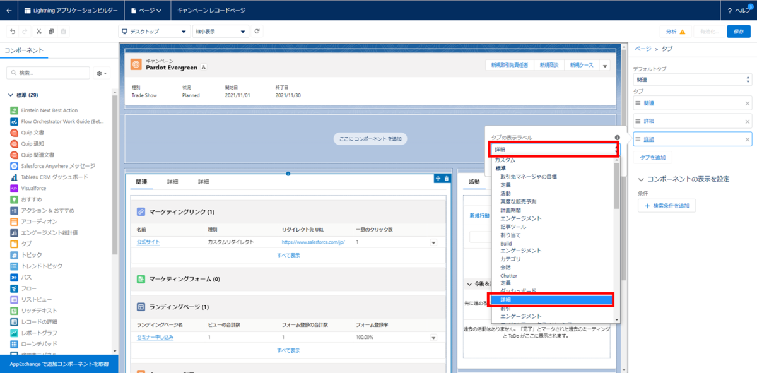This screenshot has height=373, width=757.
Task: Open the row menu for セミナー申し込み
Action: coord(433,338)
